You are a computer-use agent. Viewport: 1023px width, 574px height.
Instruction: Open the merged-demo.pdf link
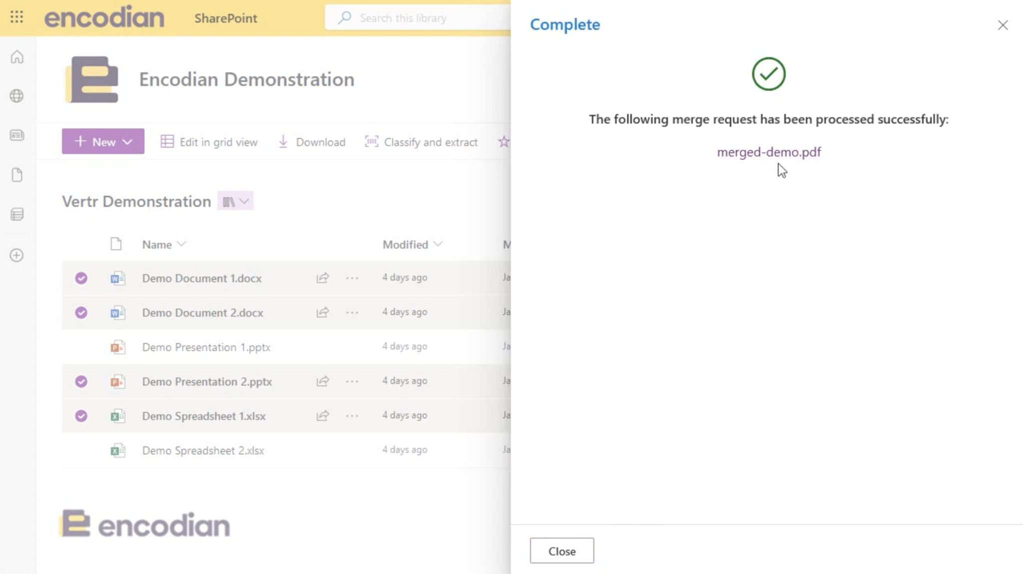[x=769, y=152]
